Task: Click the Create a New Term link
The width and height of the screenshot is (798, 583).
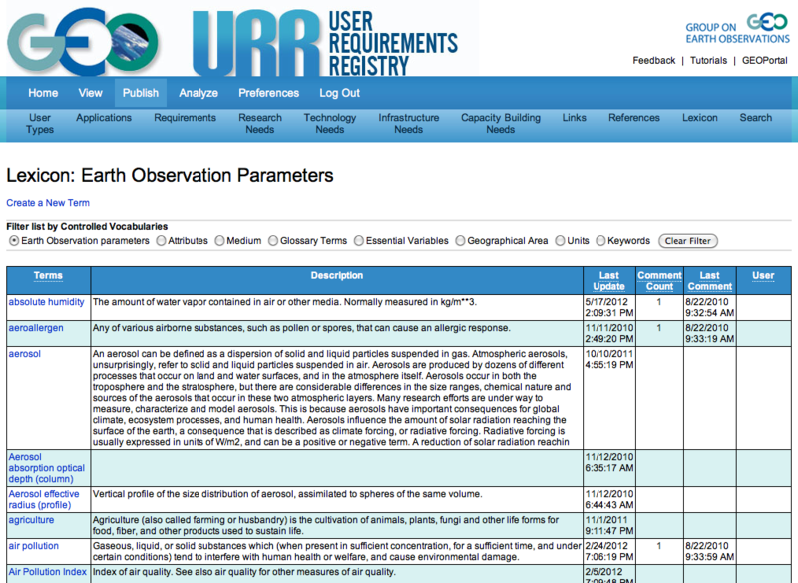Action: pyautogui.click(x=48, y=203)
